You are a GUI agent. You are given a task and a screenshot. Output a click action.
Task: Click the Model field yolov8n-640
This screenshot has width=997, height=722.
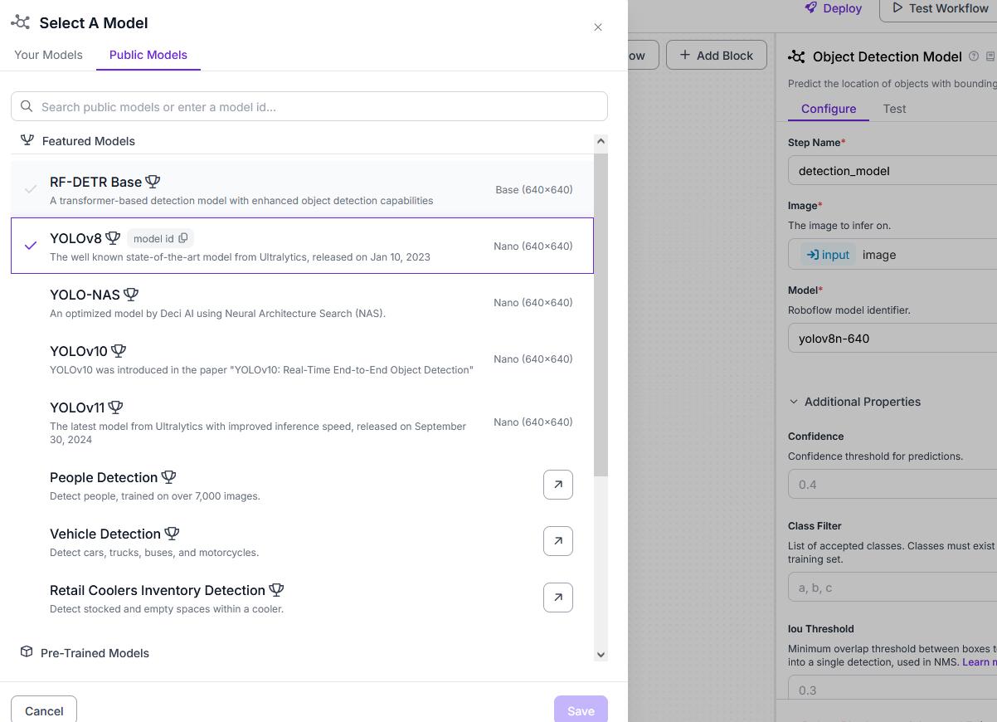pyautogui.click(x=892, y=338)
